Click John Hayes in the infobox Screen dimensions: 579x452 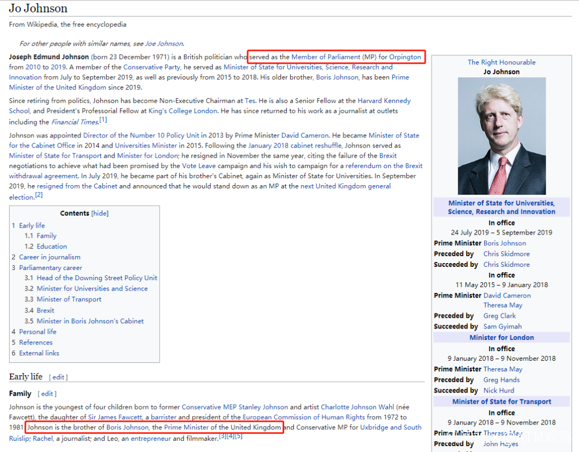click(501, 444)
